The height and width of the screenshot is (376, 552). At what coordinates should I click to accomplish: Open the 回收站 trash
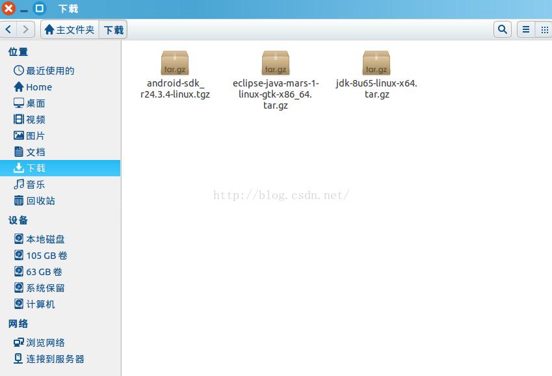click(x=40, y=201)
